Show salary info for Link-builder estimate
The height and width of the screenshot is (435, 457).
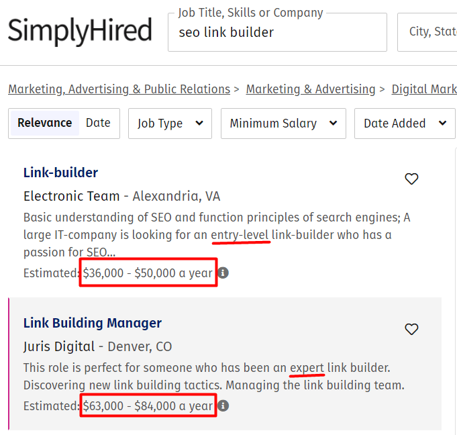(223, 273)
